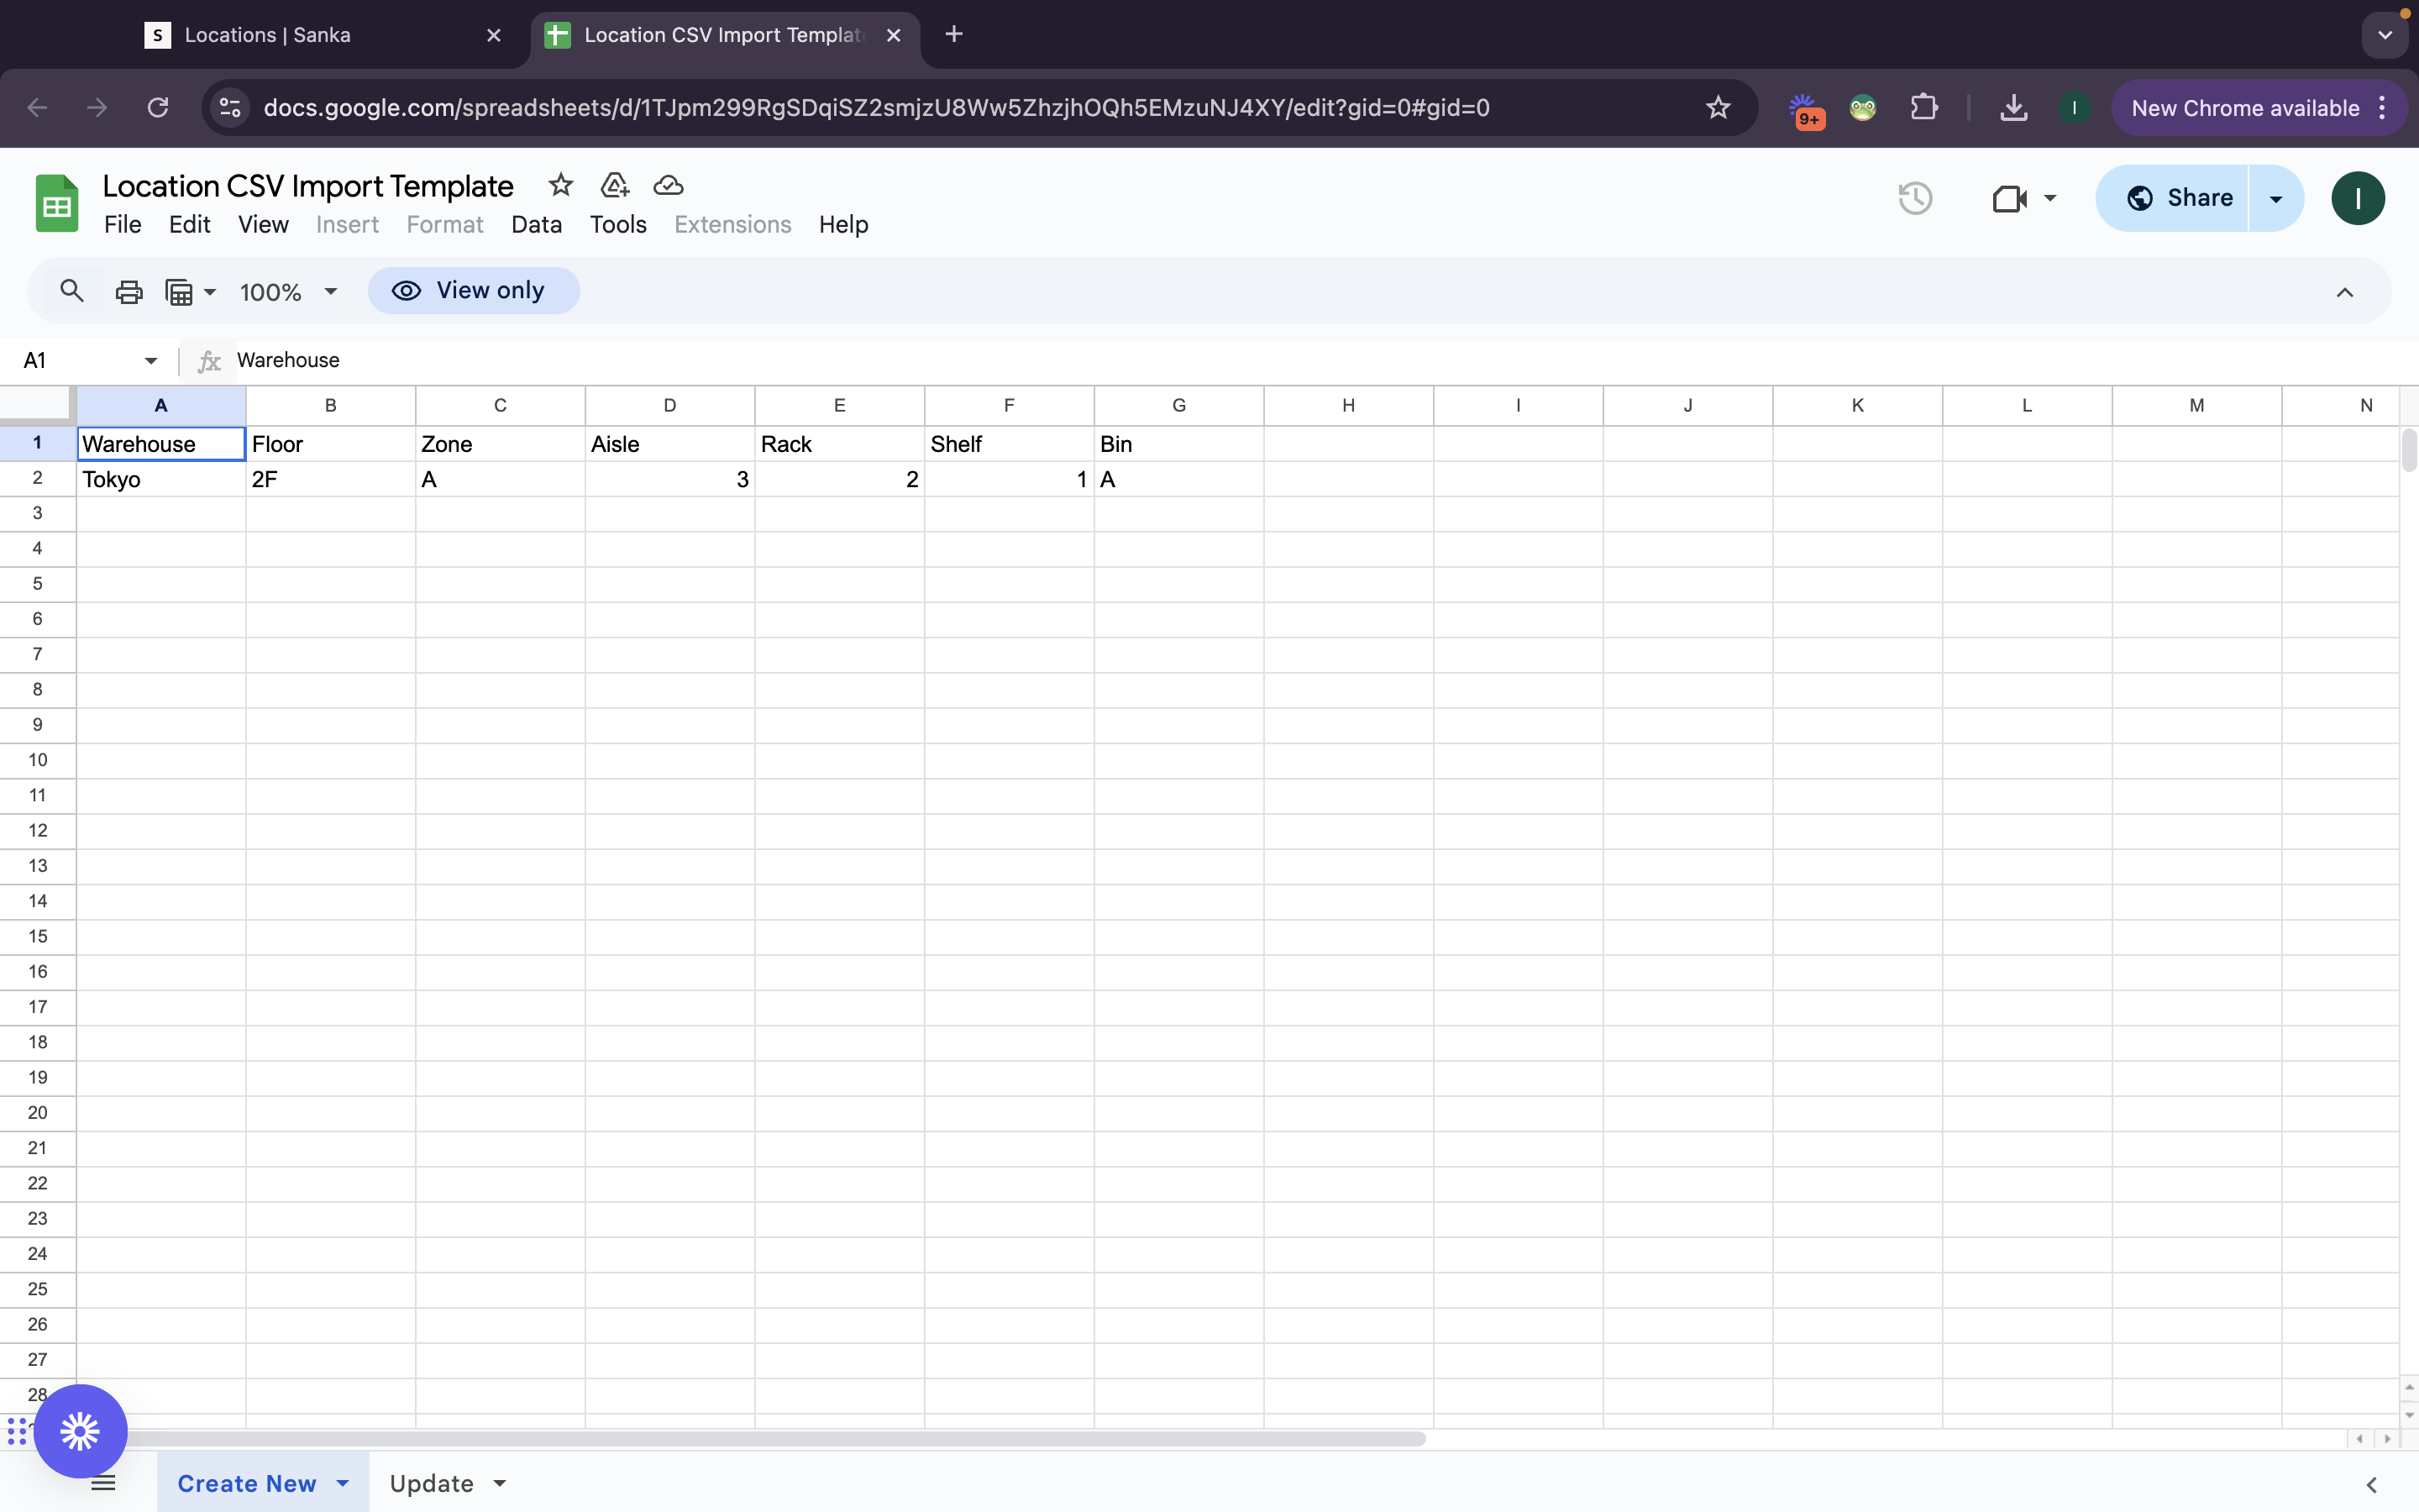2419x1512 pixels.
Task: Start a Meet call with camera icon
Action: pos(2009,198)
